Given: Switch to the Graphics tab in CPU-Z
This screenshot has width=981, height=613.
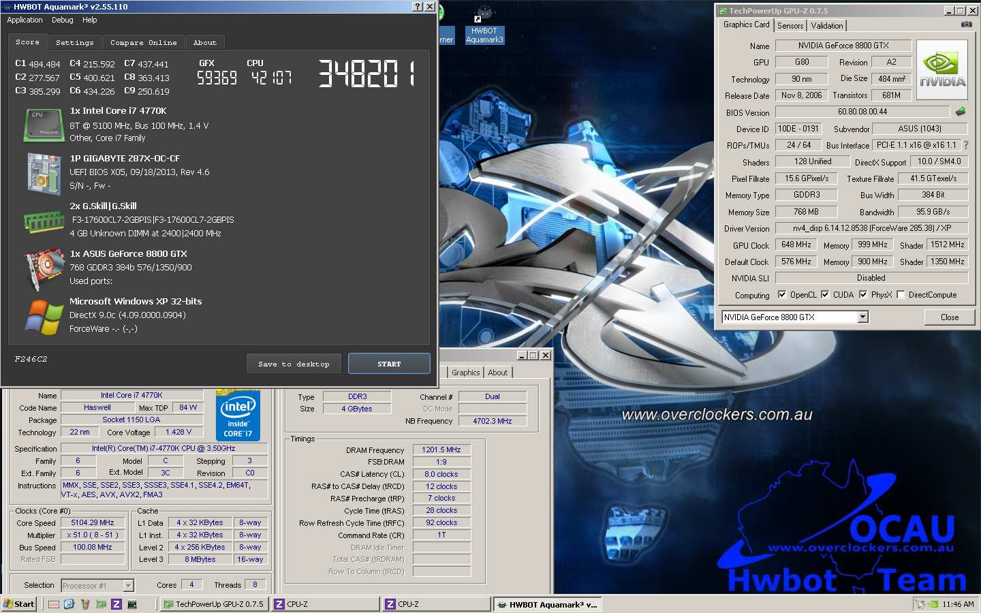Looking at the screenshot, I should (x=466, y=373).
